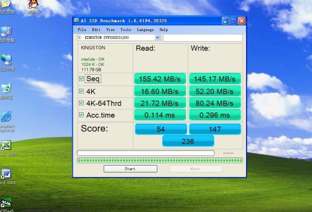Click the total score 236 box
This screenshot has width=312, height=212.
(188, 141)
